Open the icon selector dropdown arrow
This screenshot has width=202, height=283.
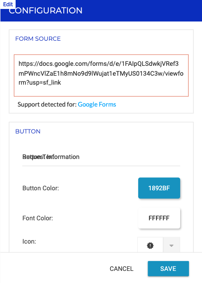coord(171,245)
